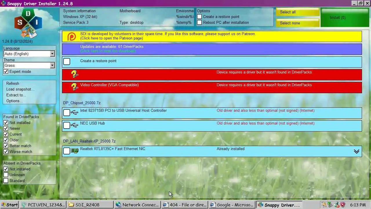371x209 pixels.
Task: Switch to 404 - File or directory taskbar window
Action: point(185,205)
